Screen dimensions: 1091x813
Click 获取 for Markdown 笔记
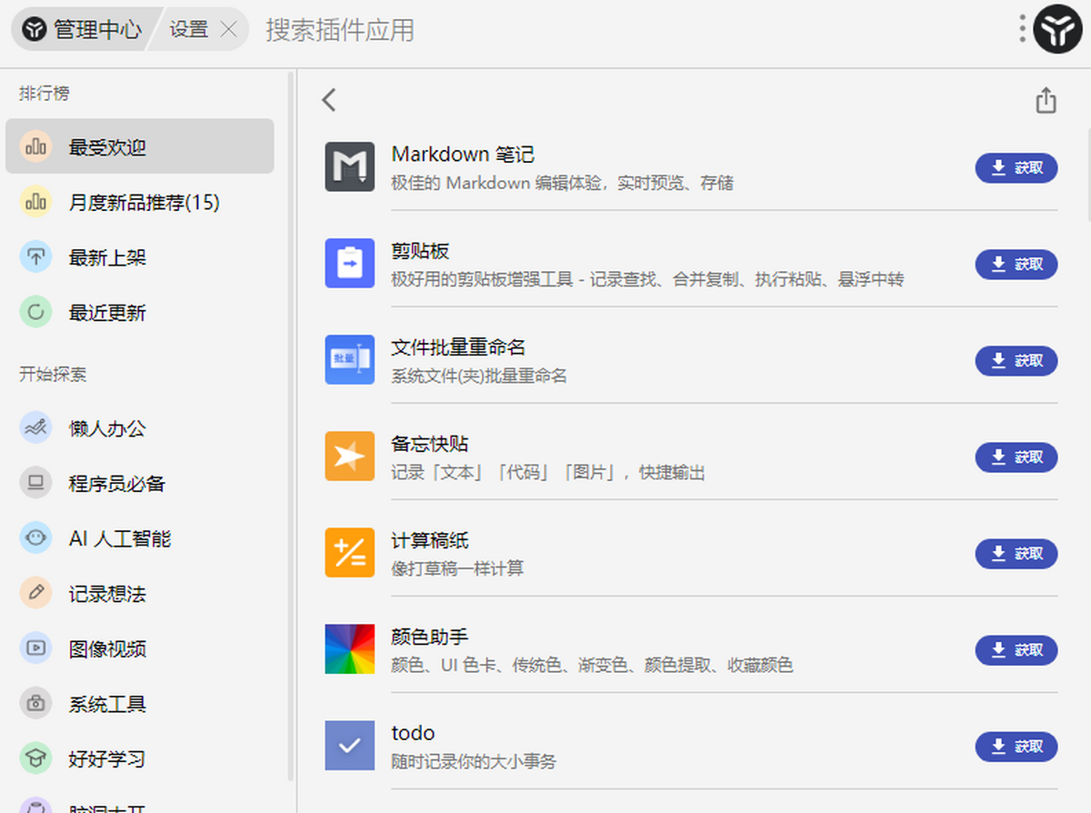(x=1016, y=167)
